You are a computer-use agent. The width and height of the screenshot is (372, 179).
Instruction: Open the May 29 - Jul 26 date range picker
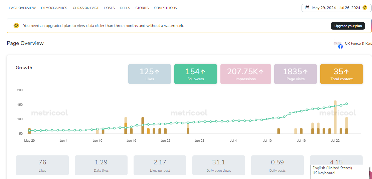(x=336, y=8)
